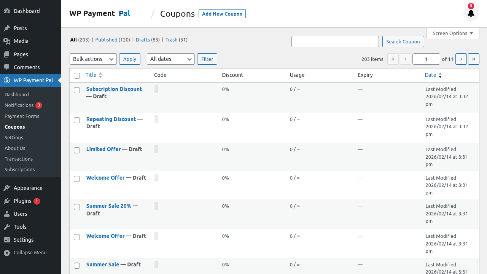Click the Search Coupon button
The image size is (487, 274).
[403, 41]
